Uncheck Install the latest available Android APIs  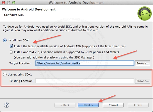(x=11, y=46)
